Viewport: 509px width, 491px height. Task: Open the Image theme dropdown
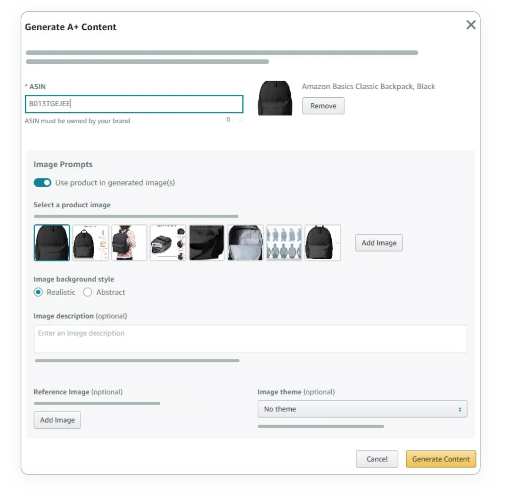click(x=362, y=409)
